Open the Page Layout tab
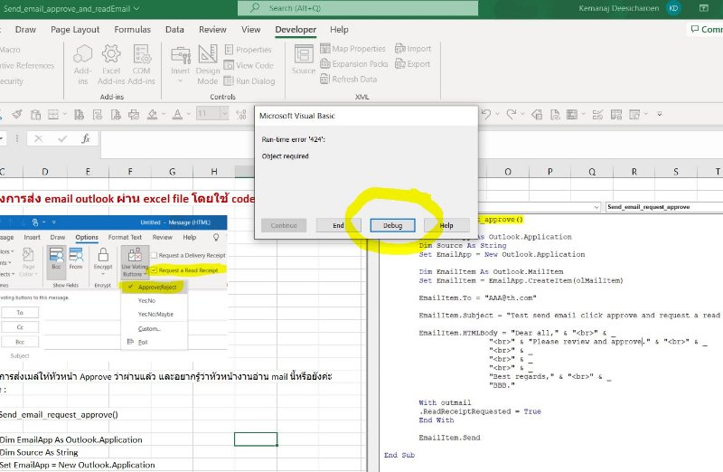 coord(75,29)
